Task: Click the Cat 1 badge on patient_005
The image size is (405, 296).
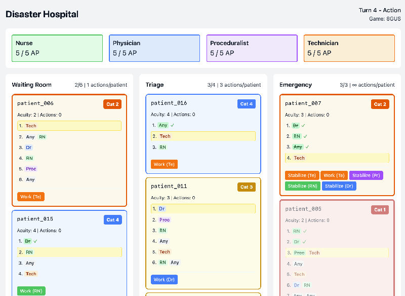Action: click(x=380, y=209)
